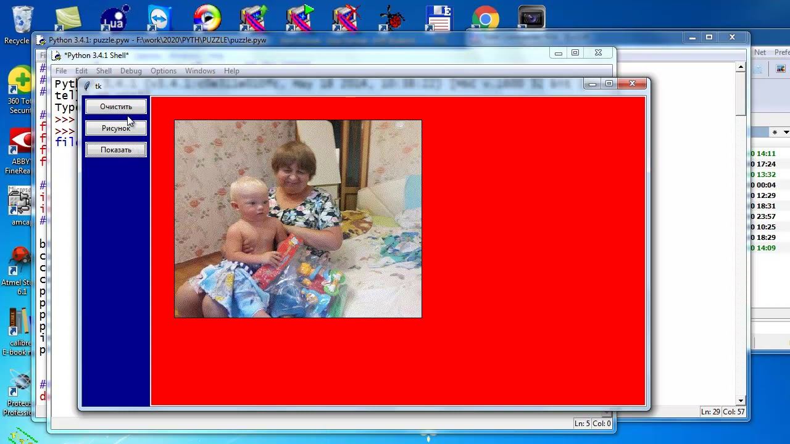Open the floppy-disk document desktop shortcut
Image resolution: width=790 pixels, height=444 pixels.
click(439, 18)
